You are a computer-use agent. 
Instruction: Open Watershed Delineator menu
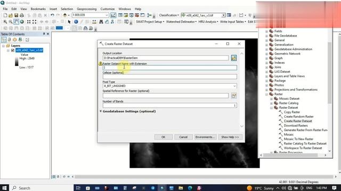click(x=181, y=22)
